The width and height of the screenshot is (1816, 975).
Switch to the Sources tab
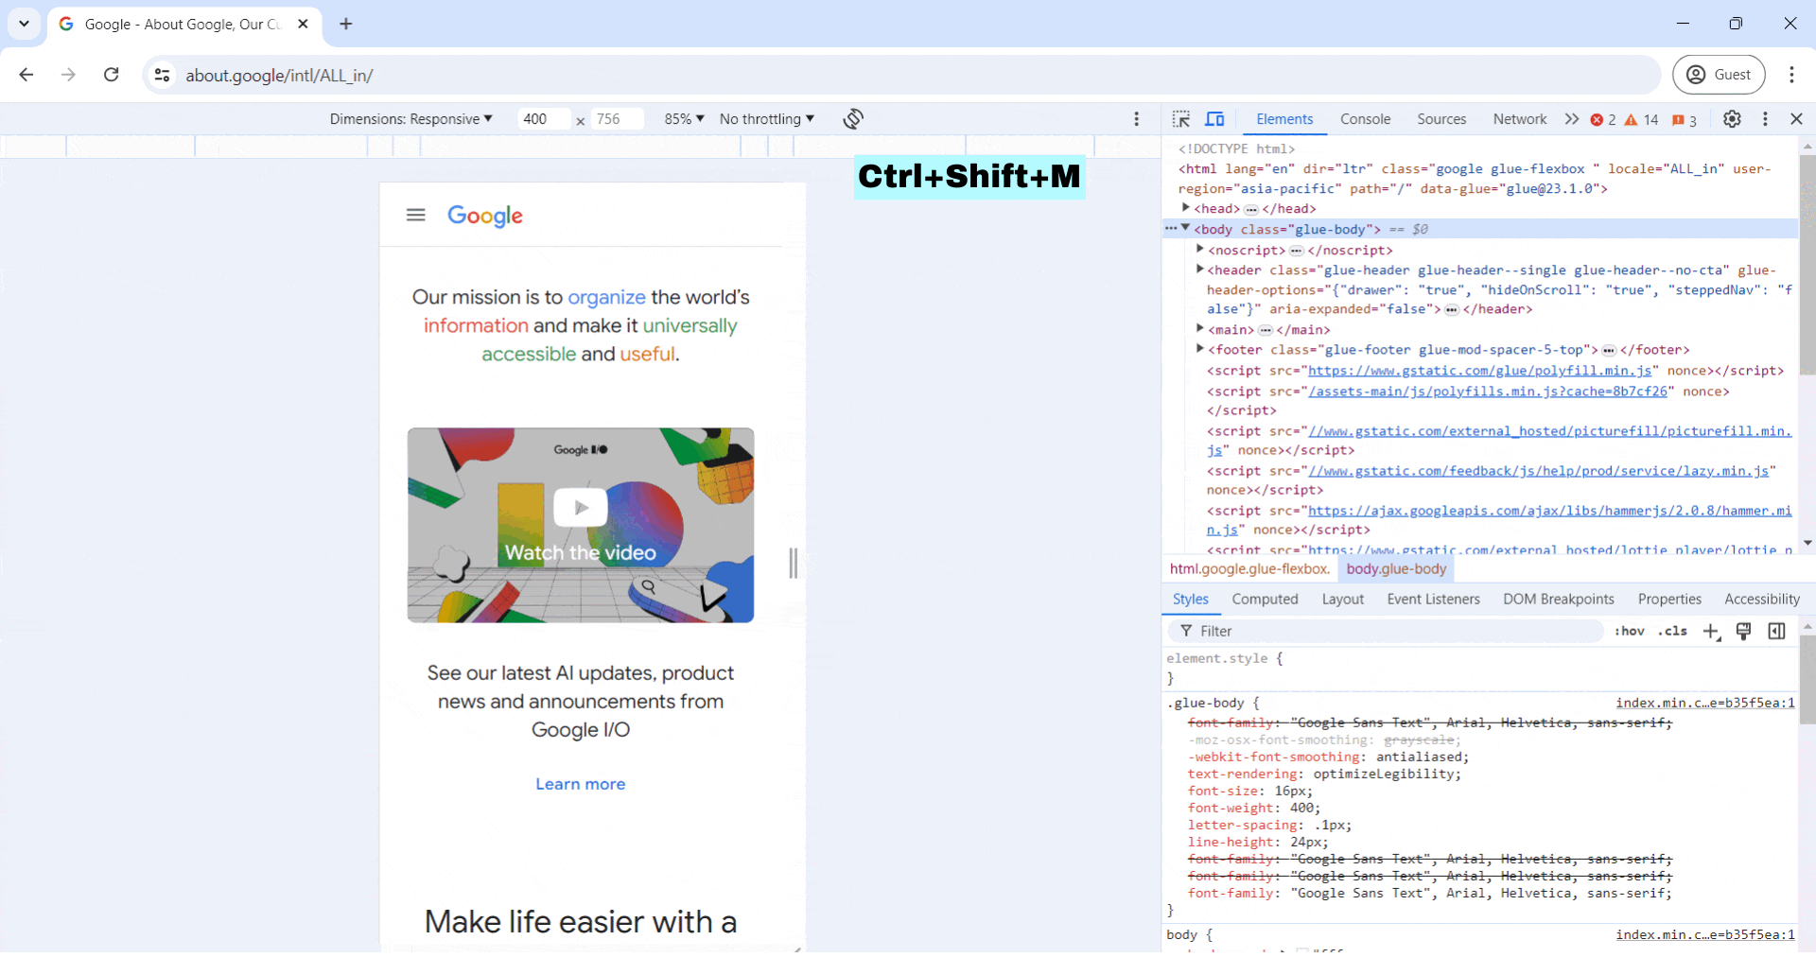pos(1441,119)
